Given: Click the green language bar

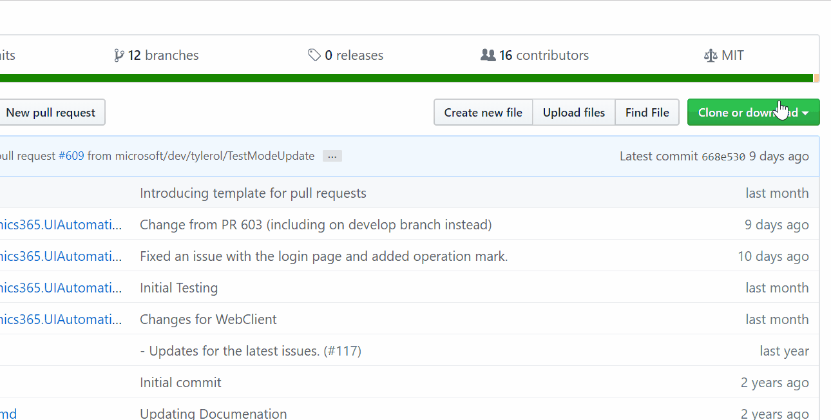Looking at the screenshot, I should click(406, 78).
